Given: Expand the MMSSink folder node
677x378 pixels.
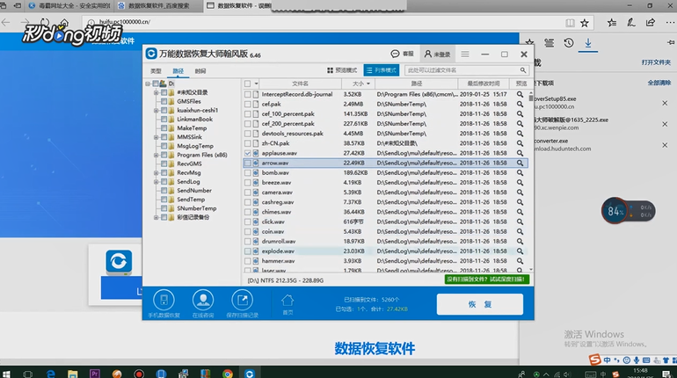Looking at the screenshot, I should [157, 137].
